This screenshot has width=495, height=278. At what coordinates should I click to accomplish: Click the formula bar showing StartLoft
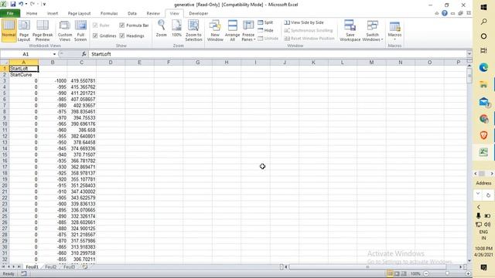click(x=278, y=54)
